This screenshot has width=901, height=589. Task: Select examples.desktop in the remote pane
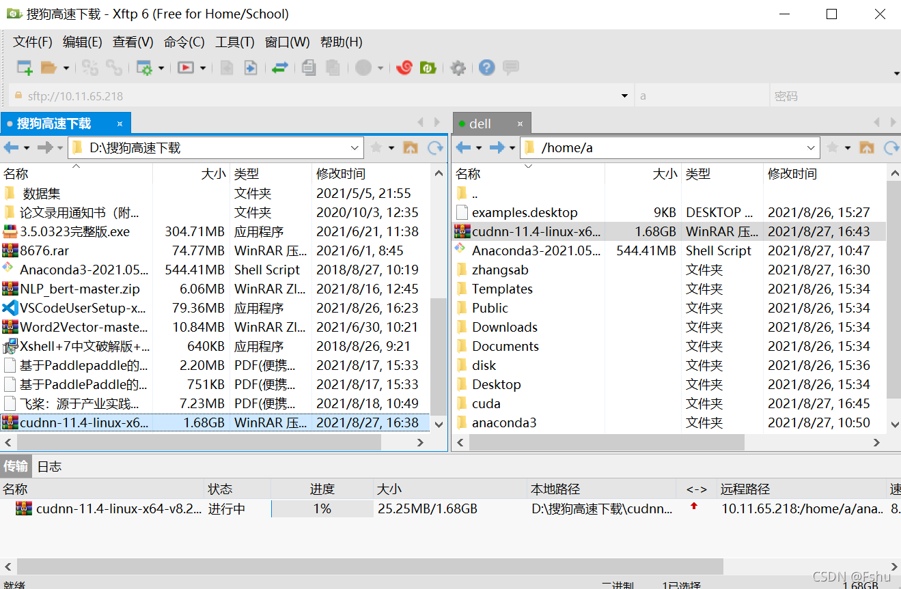point(669,212)
